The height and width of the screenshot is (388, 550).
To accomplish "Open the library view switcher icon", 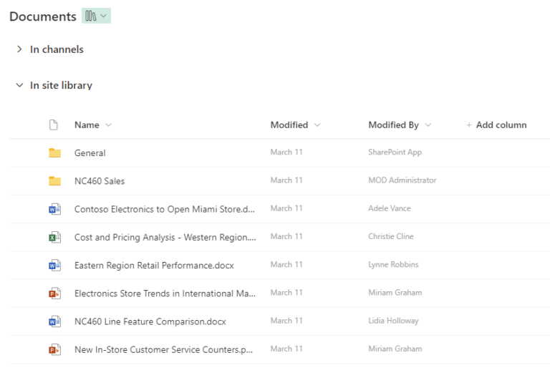I will [x=96, y=16].
